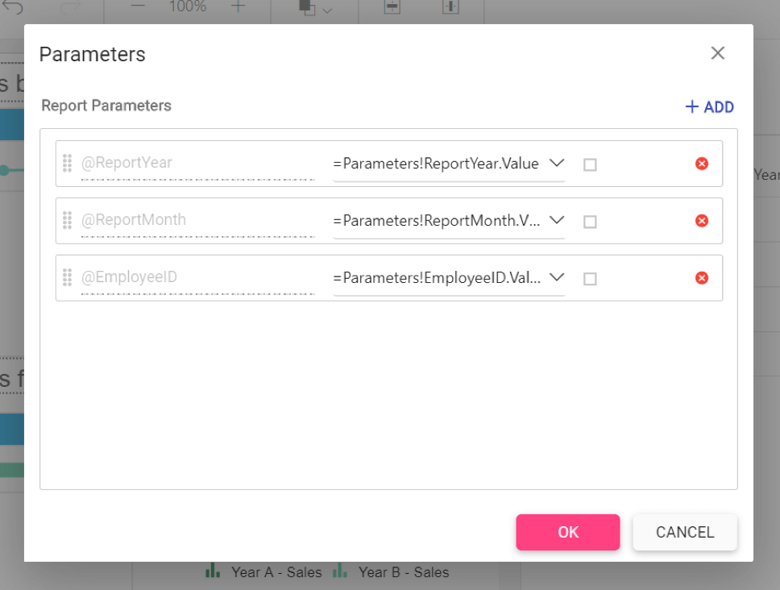Click the @EmployeeID name field
This screenshot has width=780, height=590.
(198, 278)
